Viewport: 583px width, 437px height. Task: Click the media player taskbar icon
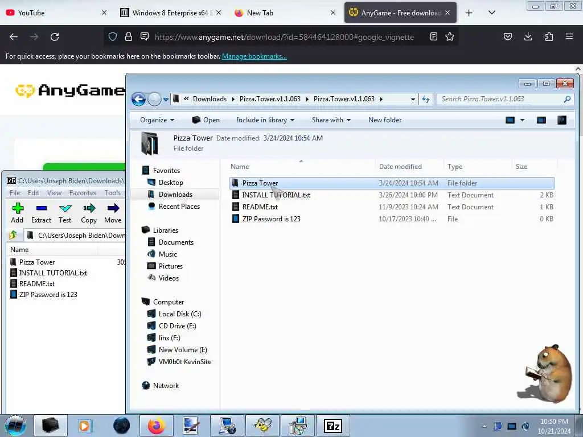[85, 426]
